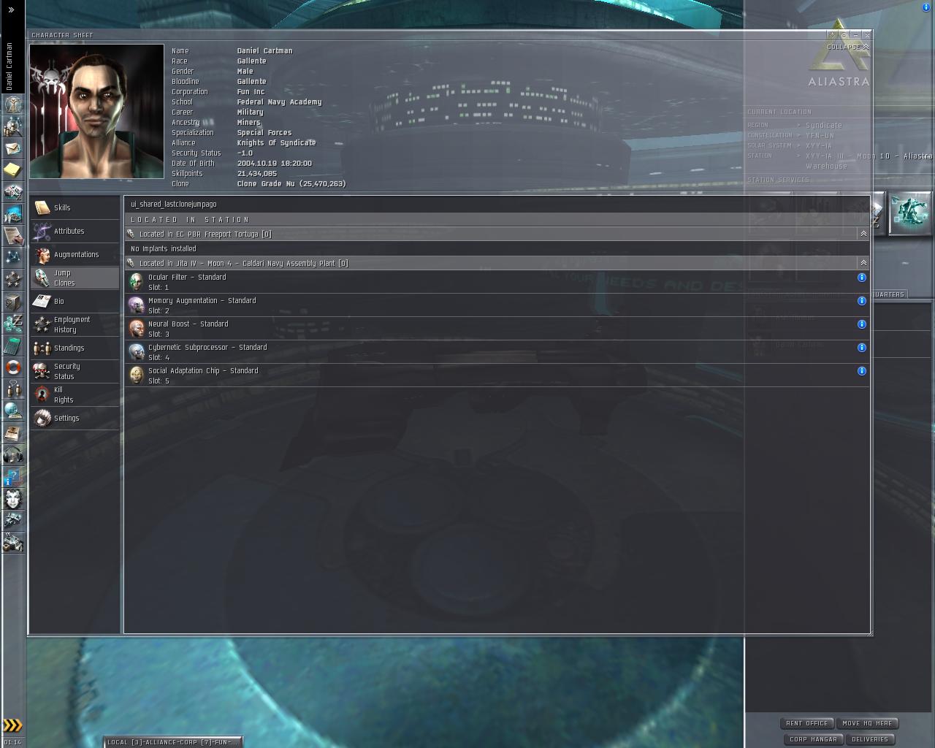Open the headphones jukebox icon
935x748 pixels.
pyautogui.click(x=13, y=455)
